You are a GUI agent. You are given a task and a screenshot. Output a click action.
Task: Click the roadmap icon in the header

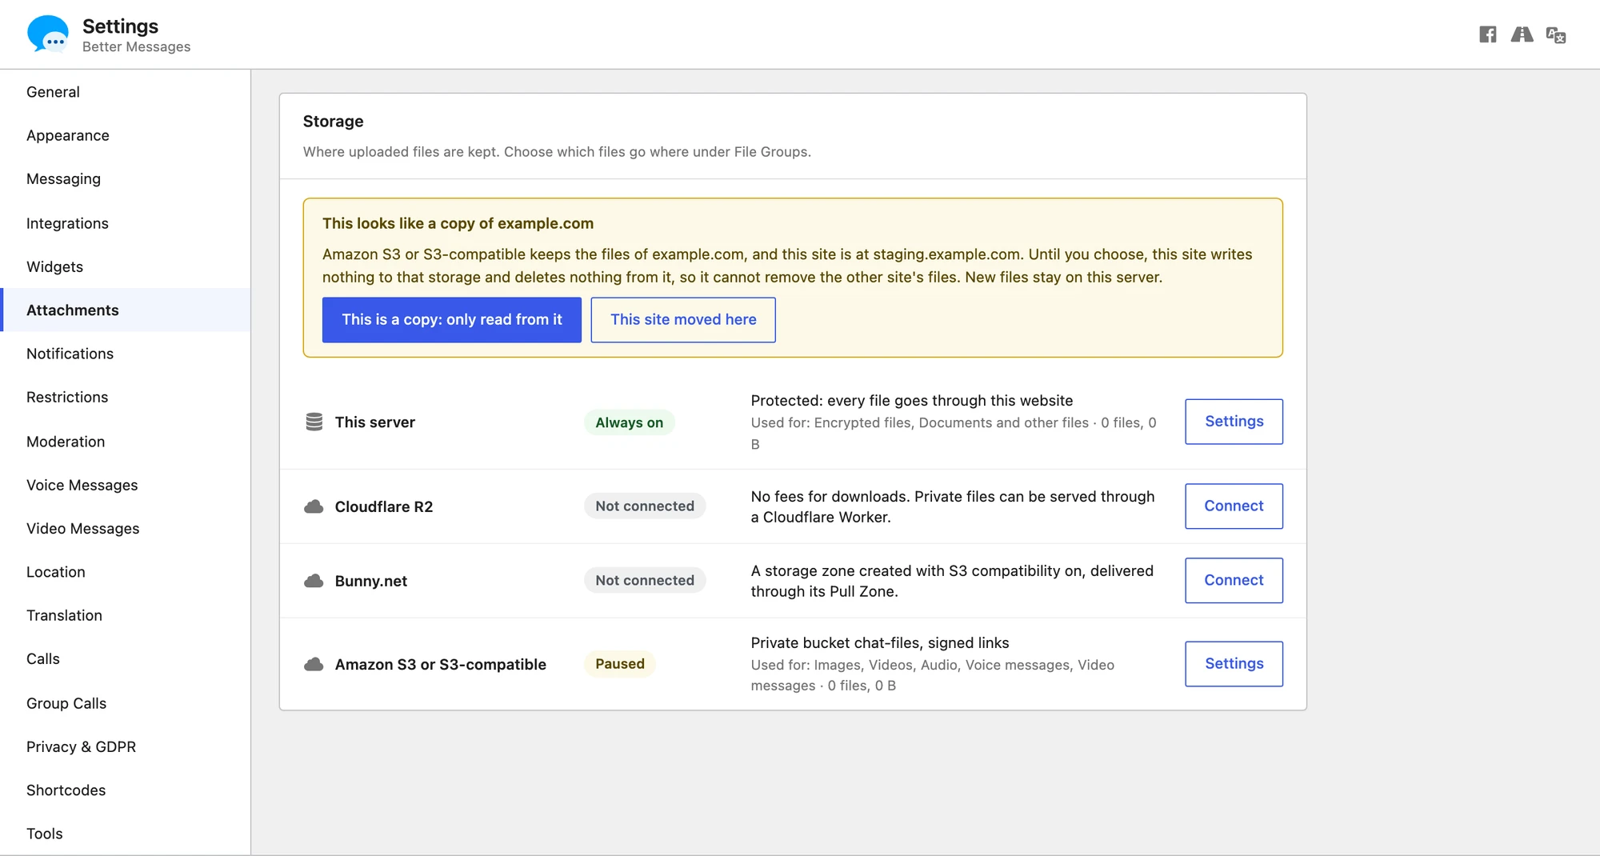(1522, 34)
